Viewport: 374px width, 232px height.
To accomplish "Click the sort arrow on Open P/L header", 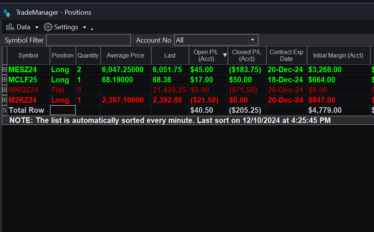I will click(x=225, y=55).
